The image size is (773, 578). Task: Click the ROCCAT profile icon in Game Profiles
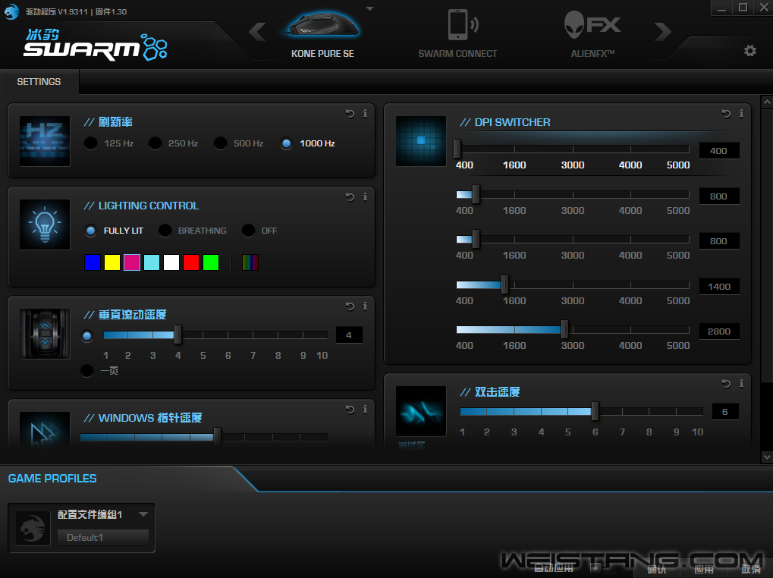point(33,528)
